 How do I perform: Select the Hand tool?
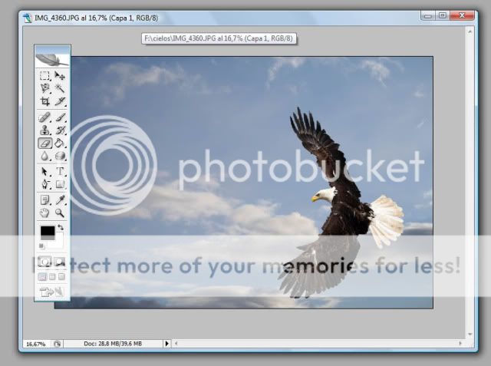pyautogui.click(x=44, y=213)
